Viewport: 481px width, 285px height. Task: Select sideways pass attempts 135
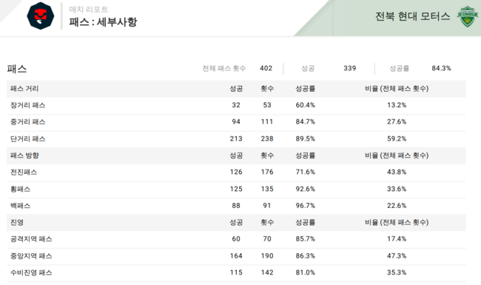pos(267,189)
